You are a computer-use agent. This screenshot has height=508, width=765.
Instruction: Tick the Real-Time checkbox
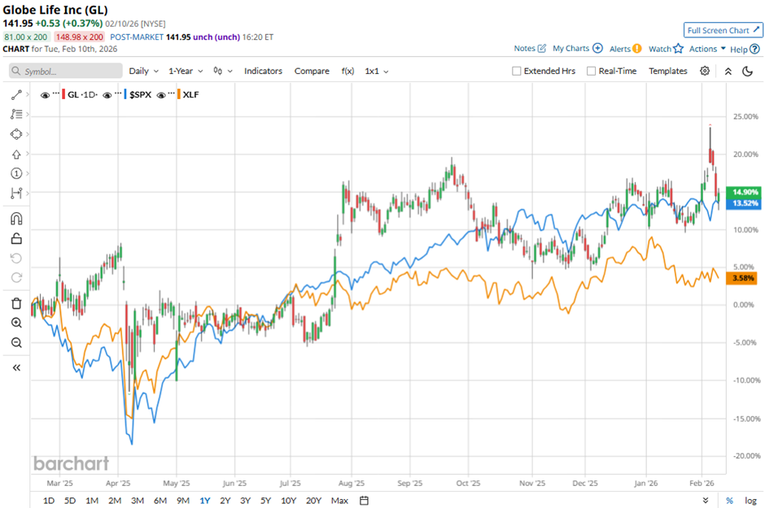[591, 72]
